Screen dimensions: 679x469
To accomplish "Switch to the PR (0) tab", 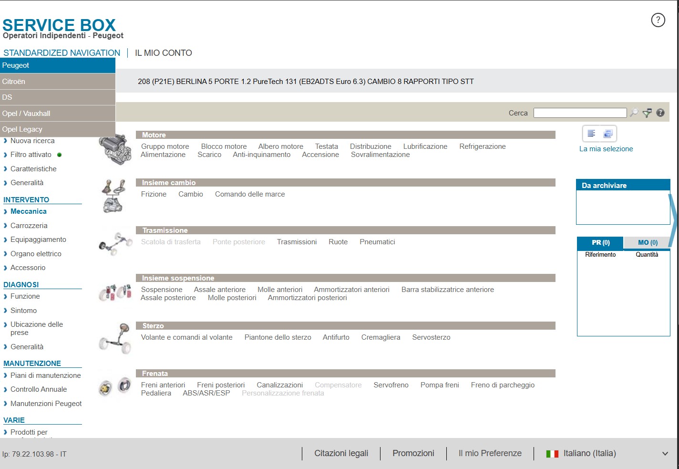I will pos(600,243).
